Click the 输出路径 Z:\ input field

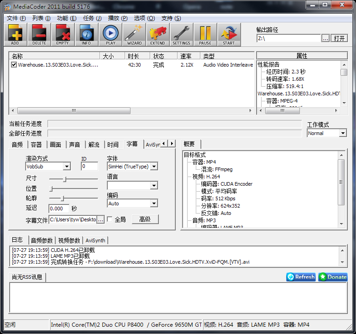pos(288,38)
